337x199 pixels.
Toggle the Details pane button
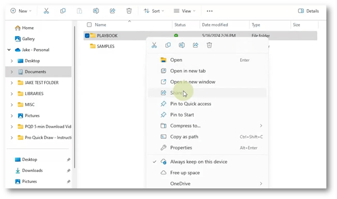[x=308, y=11]
